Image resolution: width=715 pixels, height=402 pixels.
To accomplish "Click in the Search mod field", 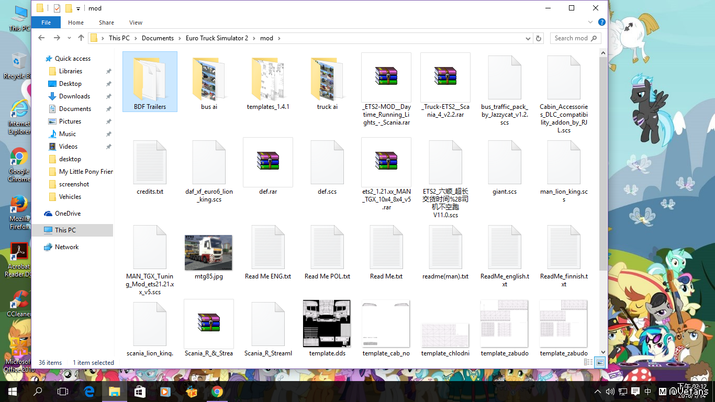I will point(571,38).
